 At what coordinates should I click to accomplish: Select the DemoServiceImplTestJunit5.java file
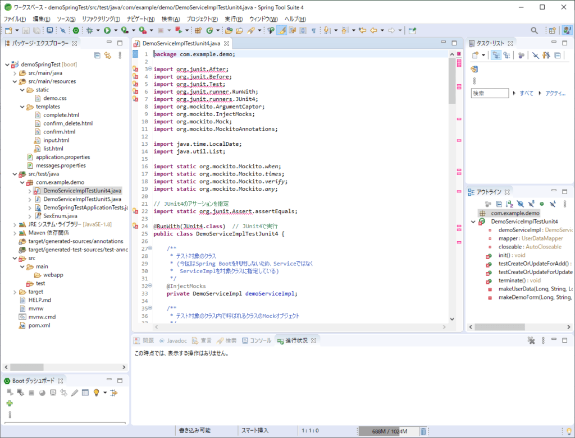pyautogui.click(x=81, y=199)
